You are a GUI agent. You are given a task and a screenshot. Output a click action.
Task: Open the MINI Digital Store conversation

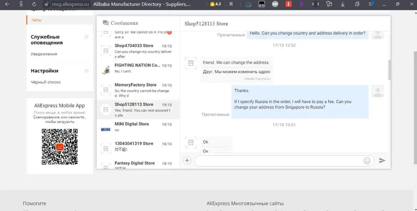[138, 129]
